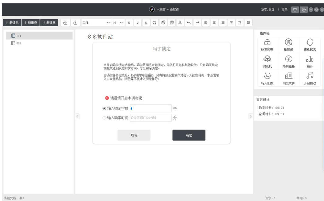The height and width of the screenshot is (201, 324).
Task: Open the 预测稿费 royalty prediction tool
Action: (288, 62)
